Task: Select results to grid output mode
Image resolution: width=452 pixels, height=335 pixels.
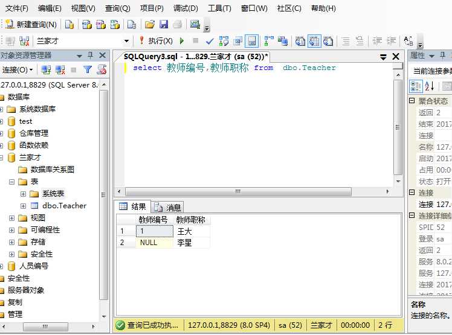Action: [314, 41]
